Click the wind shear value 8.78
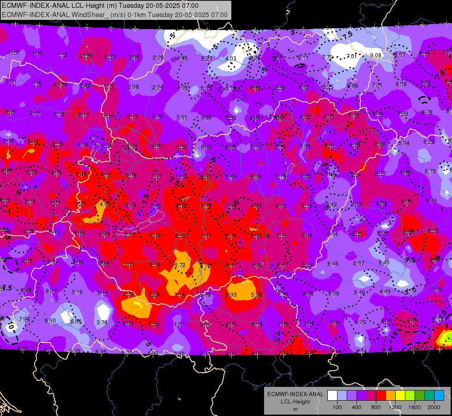The image size is (452, 416). [x=427, y=112]
